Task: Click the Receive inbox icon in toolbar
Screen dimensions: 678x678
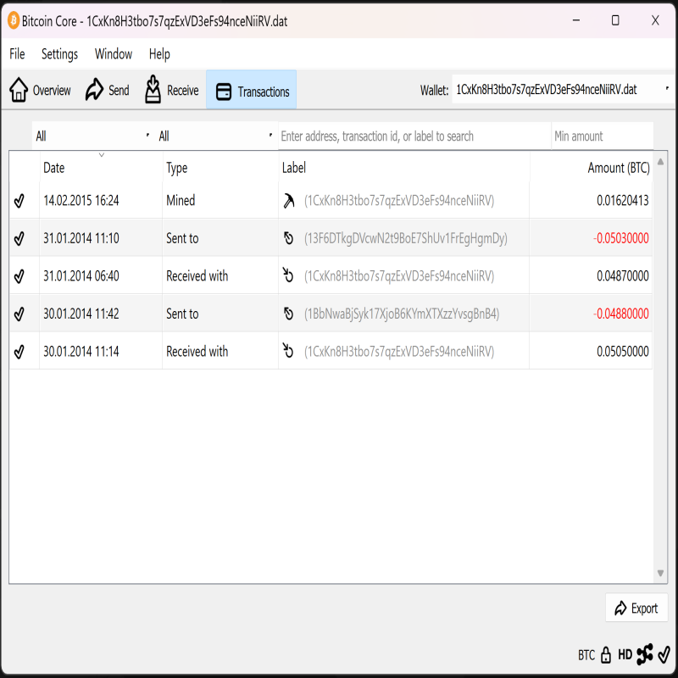Action: [153, 90]
